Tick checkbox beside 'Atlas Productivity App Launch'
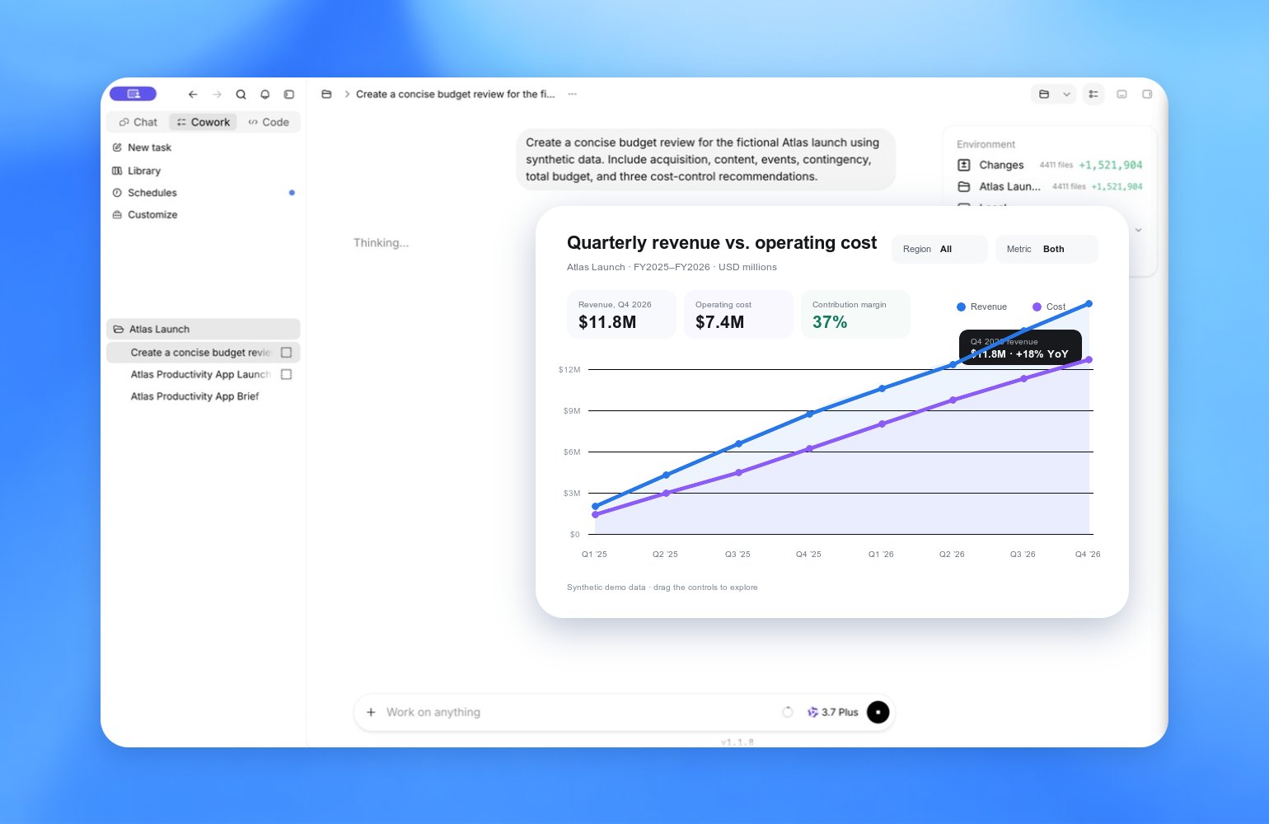The height and width of the screenshot is (824, 1269). coord(286,374)
